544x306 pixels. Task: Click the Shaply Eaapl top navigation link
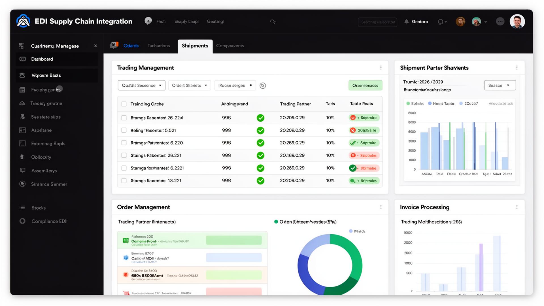point(186,22)
